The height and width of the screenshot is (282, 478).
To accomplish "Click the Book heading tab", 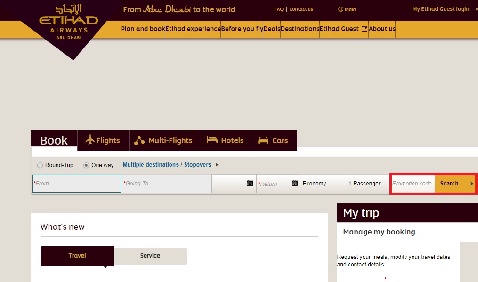I will [54, 141].
